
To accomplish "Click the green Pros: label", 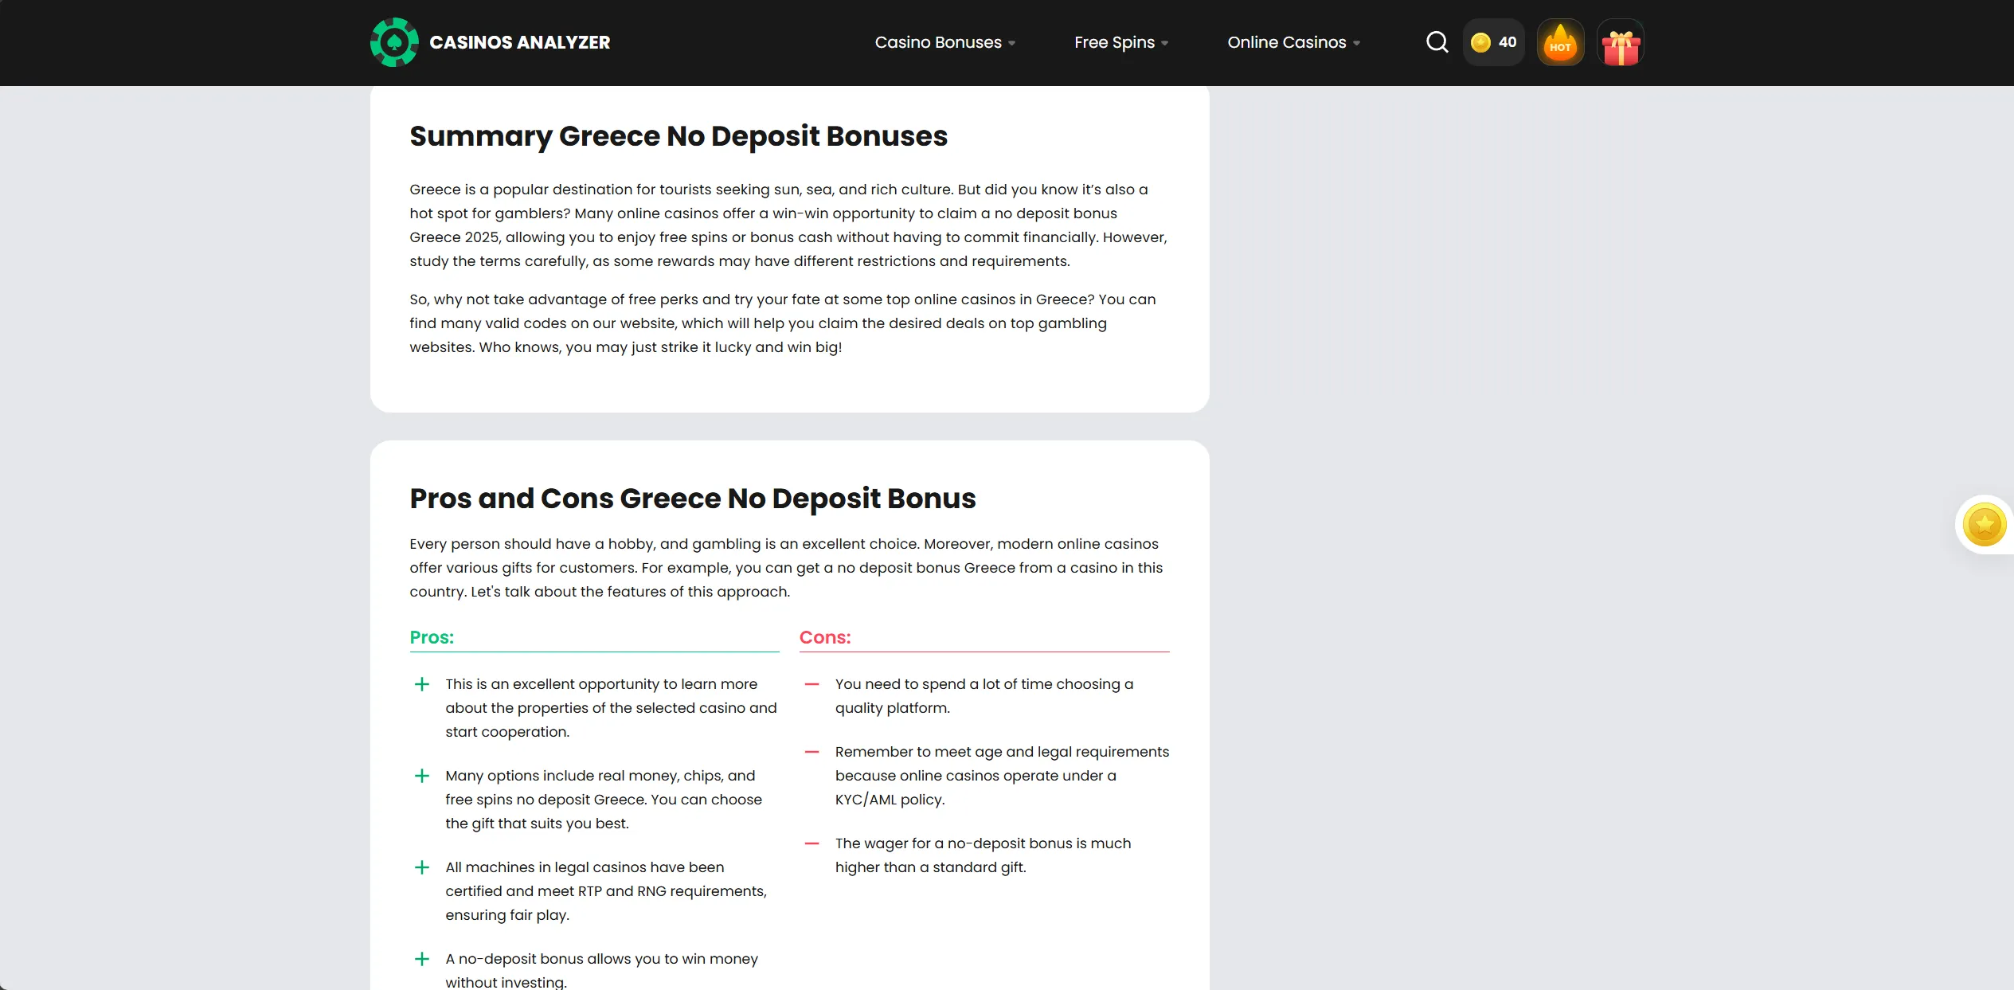I will 432,637.
